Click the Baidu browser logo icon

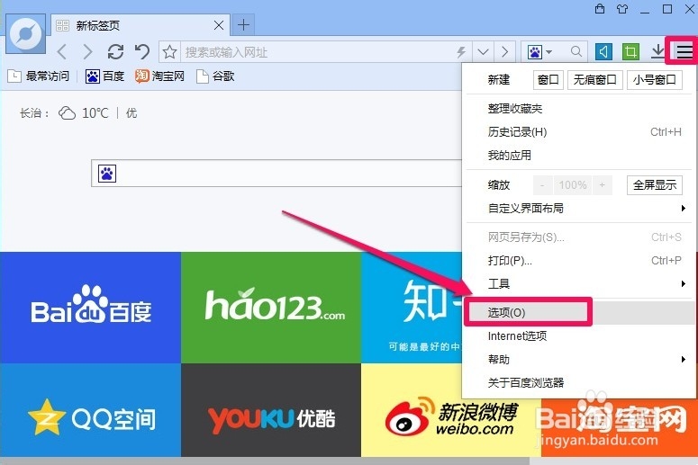[25, 34]
